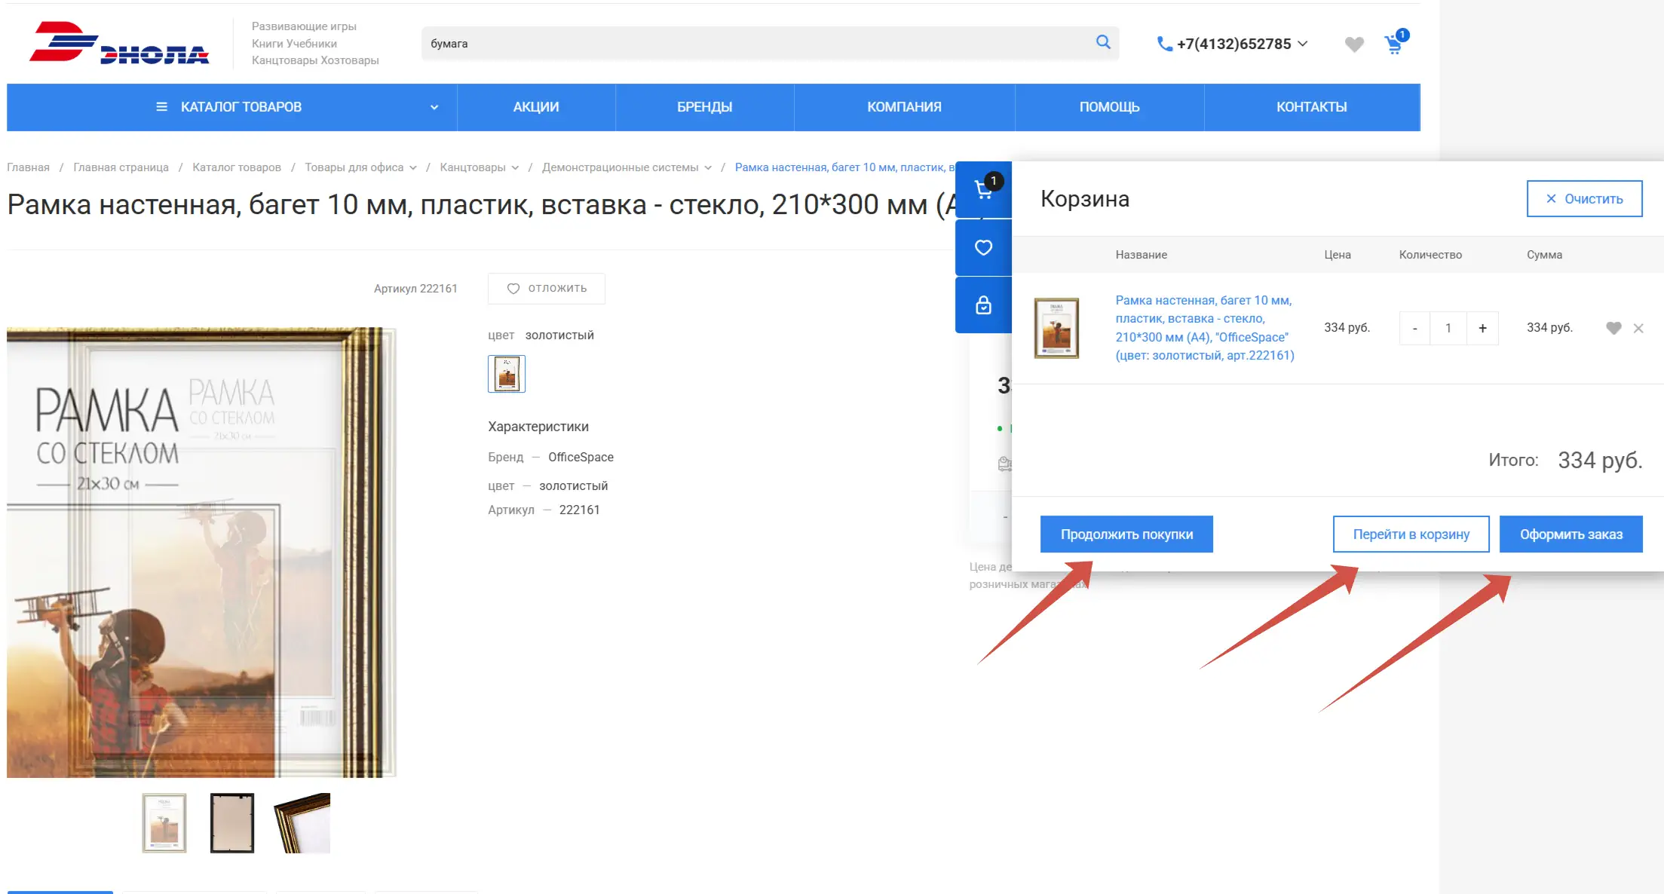Increase item quantity with plus
The width and height of the screenshot is (1664, 894).
pyautogui.click(x=1482, y=328)
